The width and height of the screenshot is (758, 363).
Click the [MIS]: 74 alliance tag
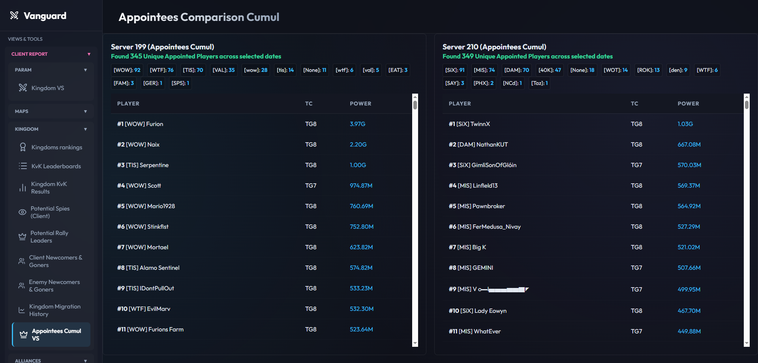tap(484, 70)
